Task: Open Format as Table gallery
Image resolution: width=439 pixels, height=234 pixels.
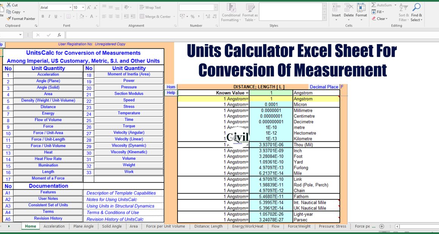Action: 250,12
